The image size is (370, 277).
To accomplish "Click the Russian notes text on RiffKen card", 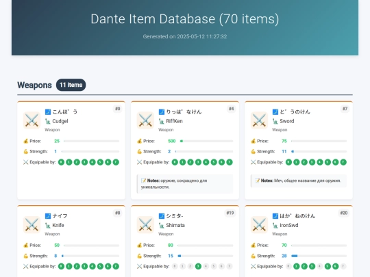I will [174, 184].
